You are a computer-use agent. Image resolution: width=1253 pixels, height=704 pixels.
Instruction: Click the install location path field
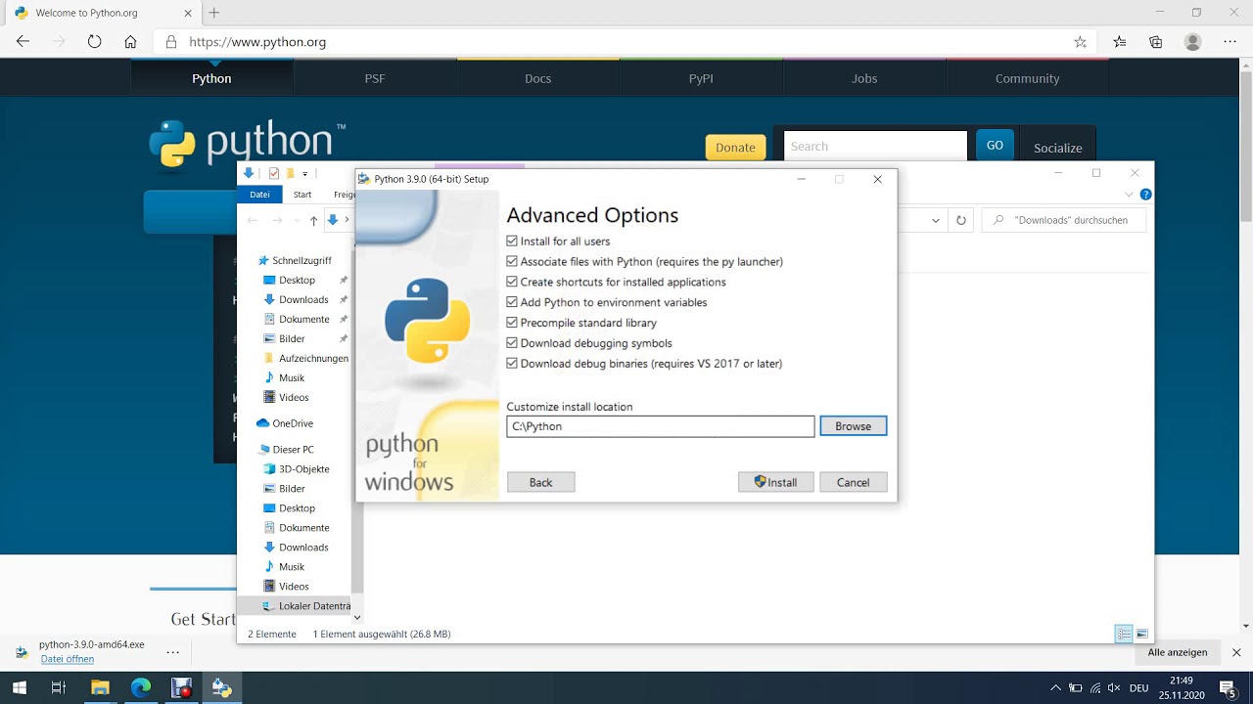click(x=660, y=426)
